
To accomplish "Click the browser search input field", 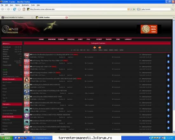I will pos(156,9).
